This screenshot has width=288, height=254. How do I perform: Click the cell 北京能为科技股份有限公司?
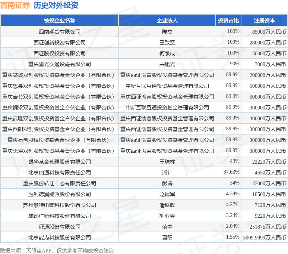(60, 238)
